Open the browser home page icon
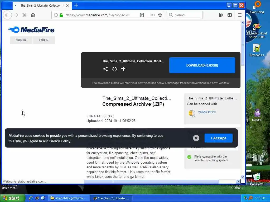 tap(33, 15)
